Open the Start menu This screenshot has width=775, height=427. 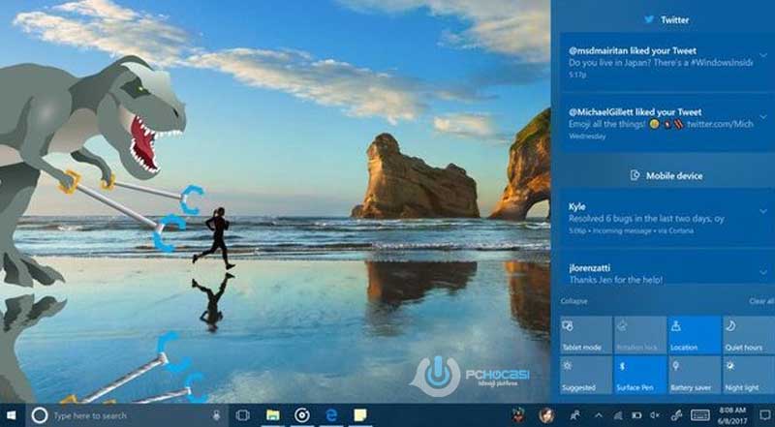tap(13, 415)
